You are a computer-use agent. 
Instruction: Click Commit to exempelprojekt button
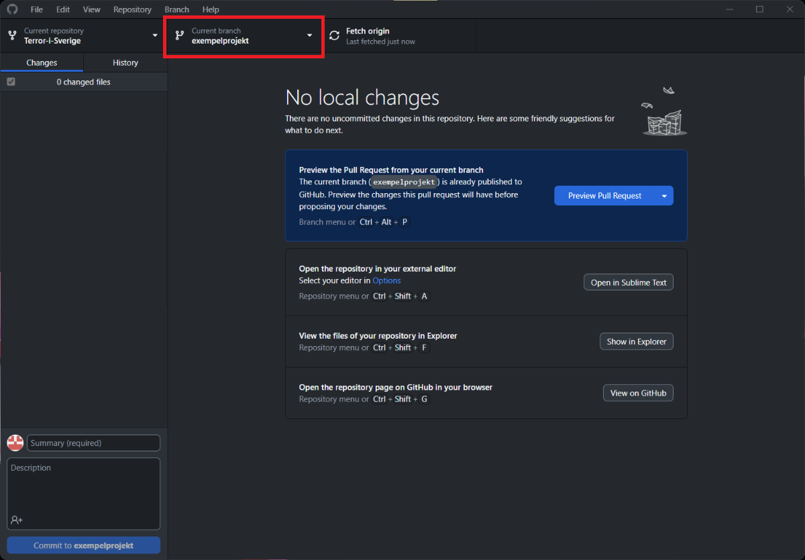point(84,545)
